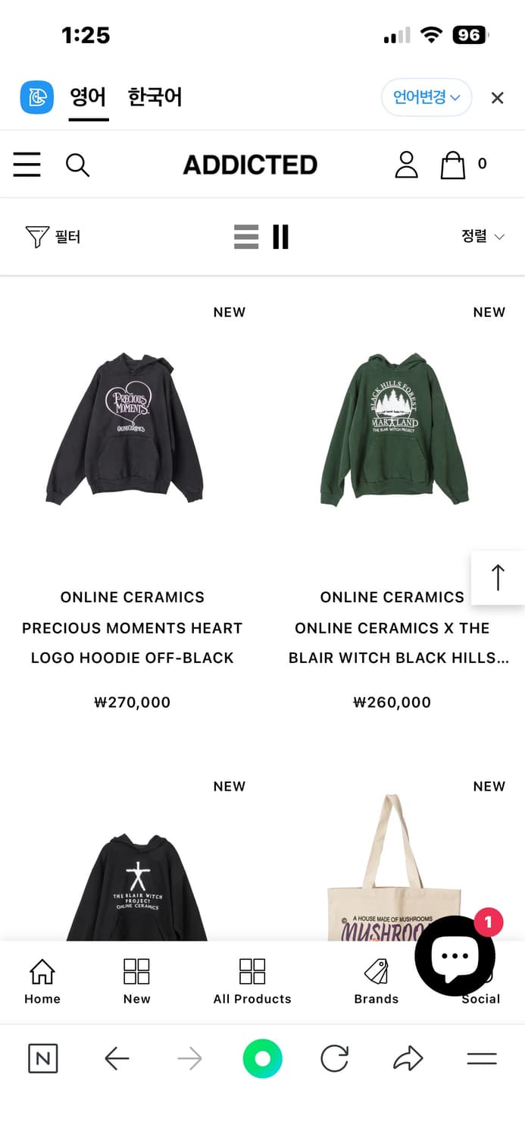Open Brands in the bottom navigation

tap(376, 980)
